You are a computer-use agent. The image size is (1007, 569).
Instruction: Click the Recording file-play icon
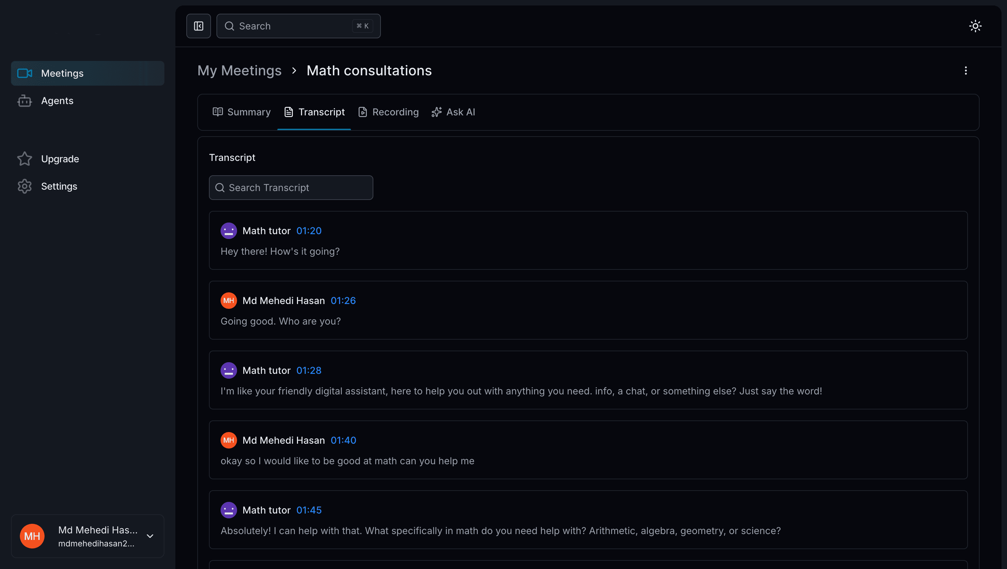tap(363, 112)
